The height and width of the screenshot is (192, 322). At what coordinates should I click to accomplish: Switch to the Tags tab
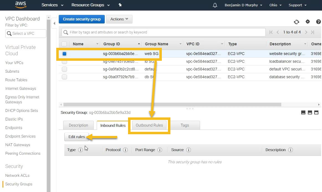pos(185,125)
